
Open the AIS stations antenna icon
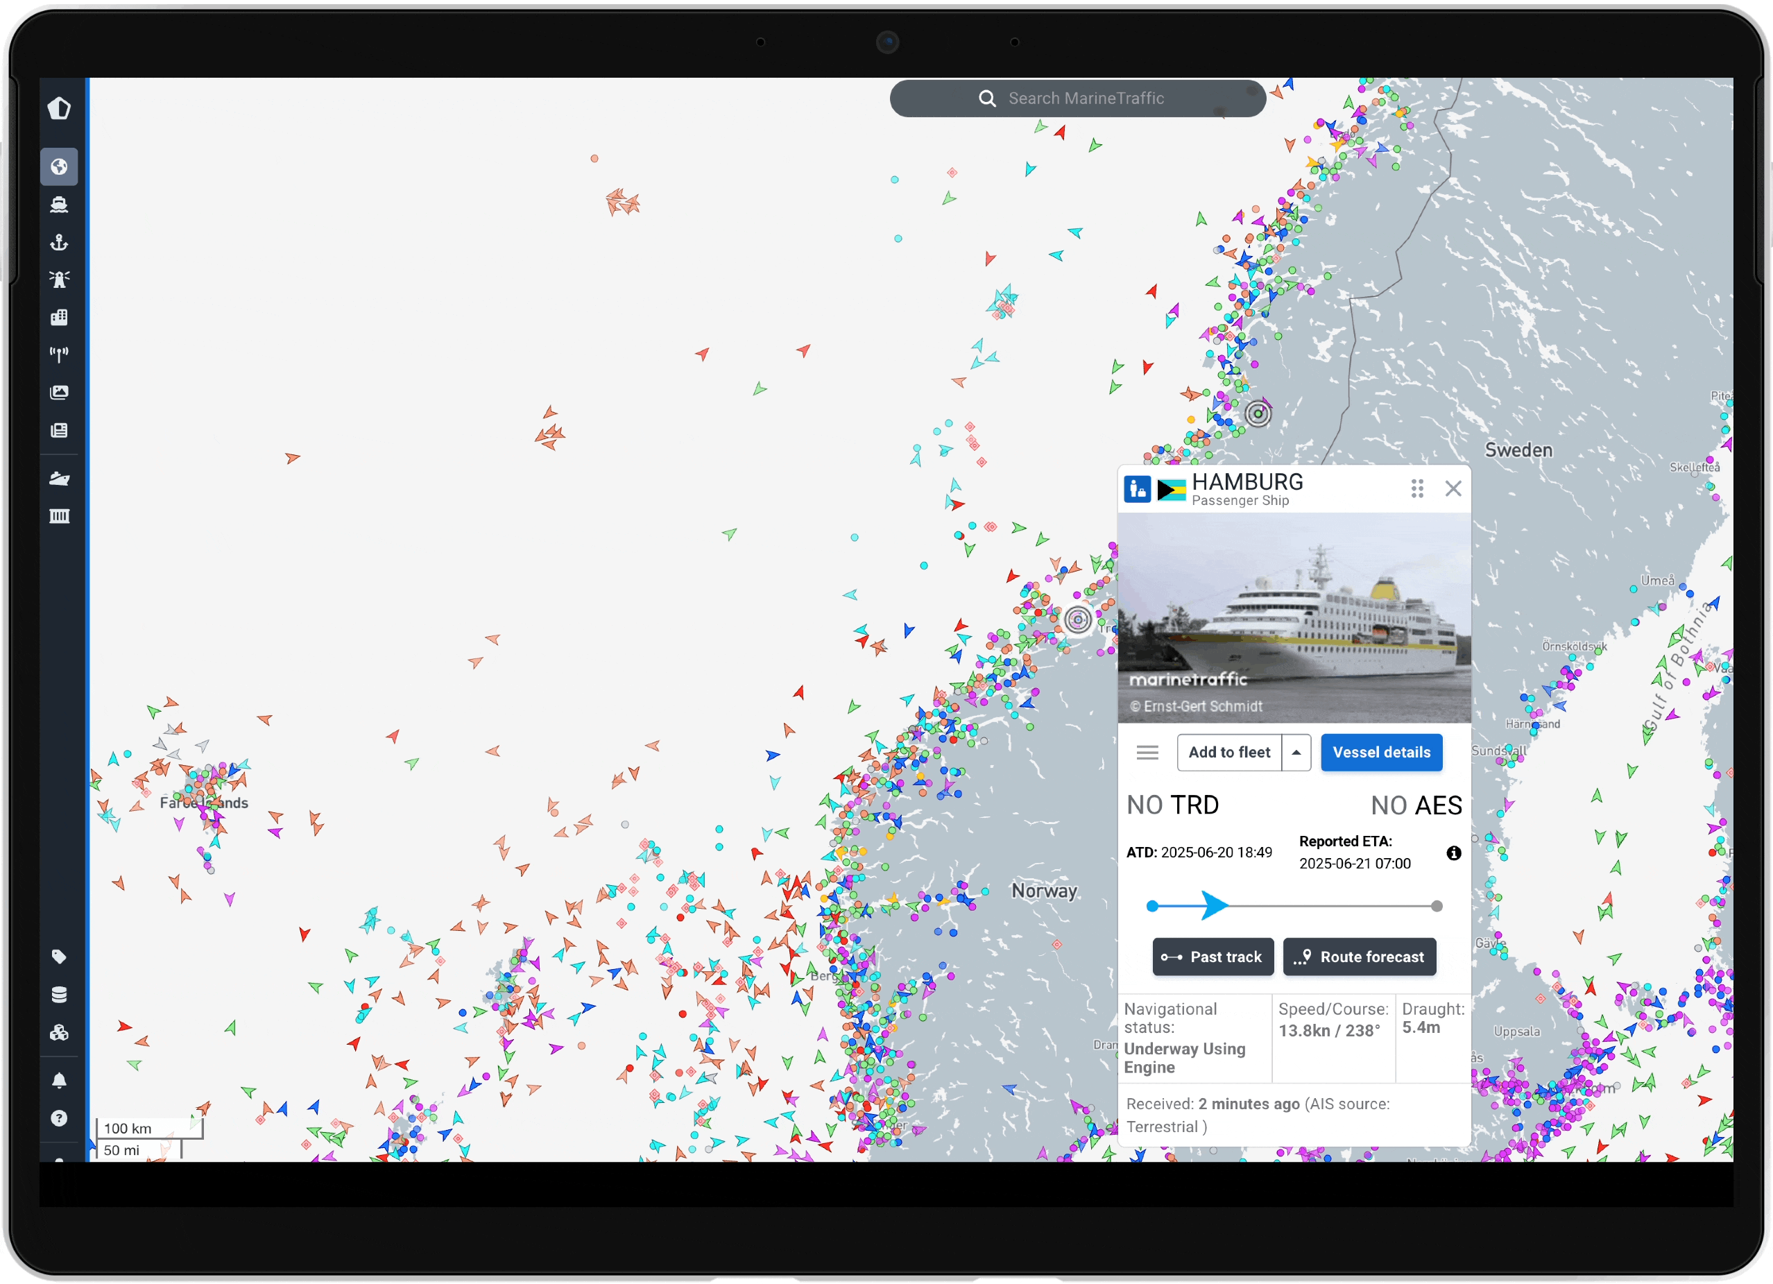coord(60,354)
